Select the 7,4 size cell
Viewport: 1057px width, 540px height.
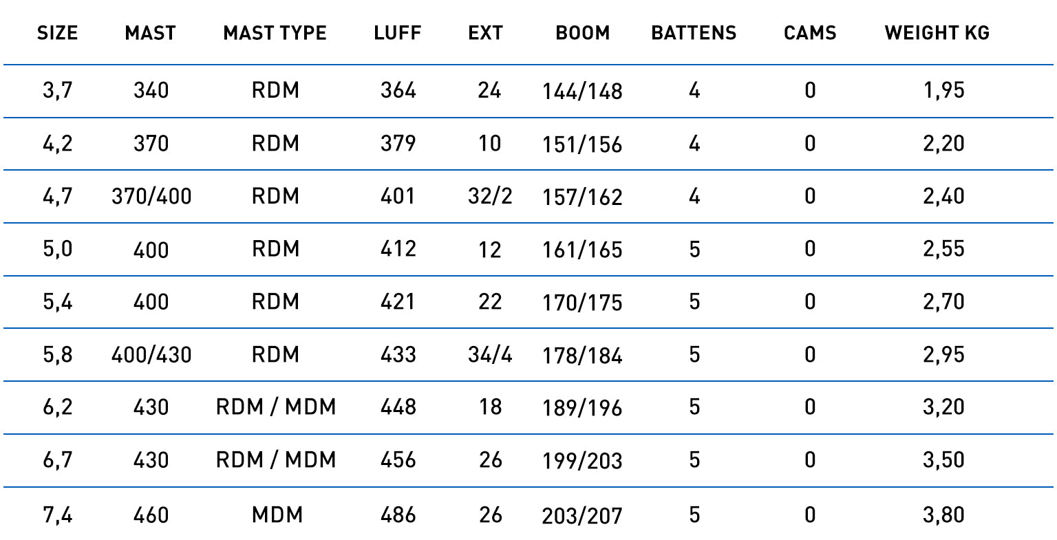coord(58,515)
